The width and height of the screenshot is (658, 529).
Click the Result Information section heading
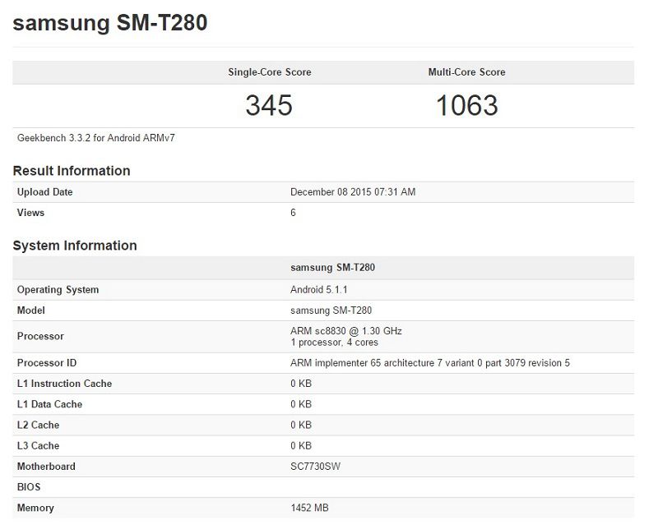[72, 171]
